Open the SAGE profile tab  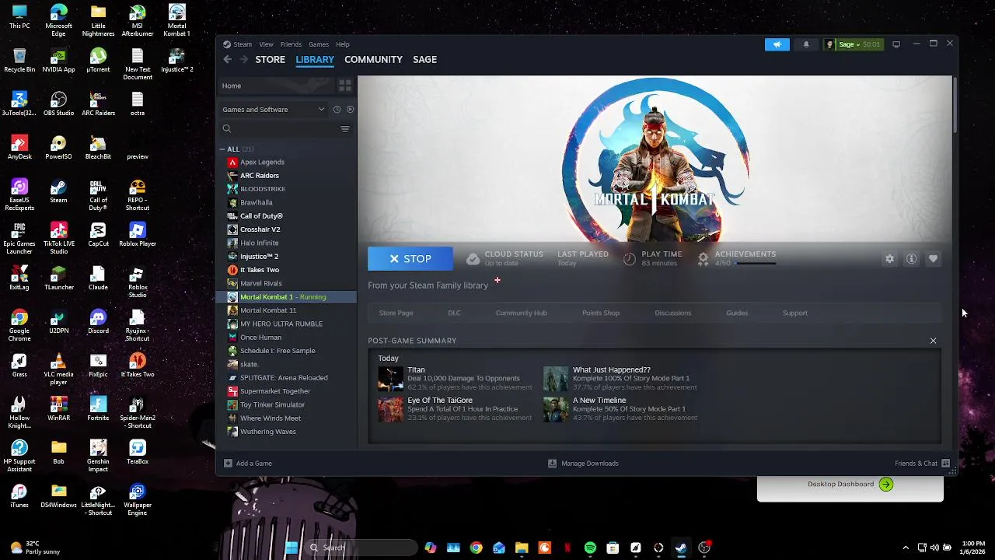[424, 60]
